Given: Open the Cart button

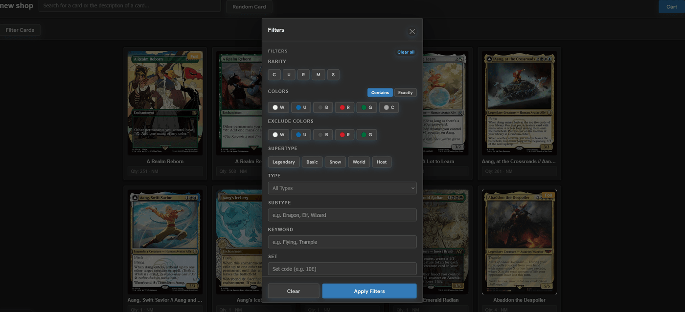Looking at the screenshot, I should click(x=672, y=7).
